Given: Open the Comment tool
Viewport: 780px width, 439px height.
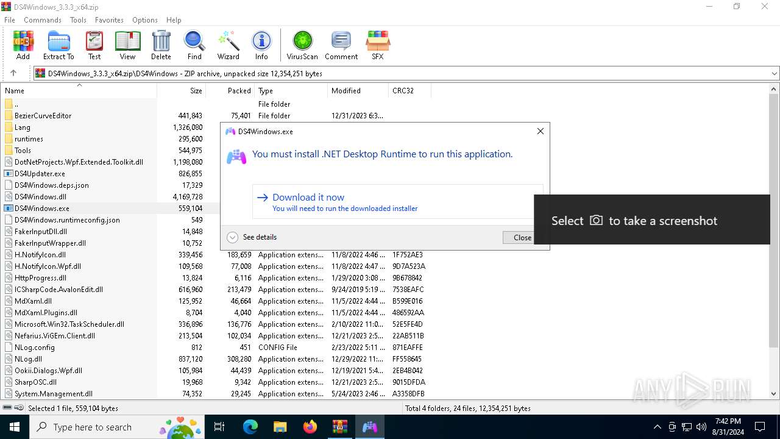Looking at the screenshot, I should [341, 46].
